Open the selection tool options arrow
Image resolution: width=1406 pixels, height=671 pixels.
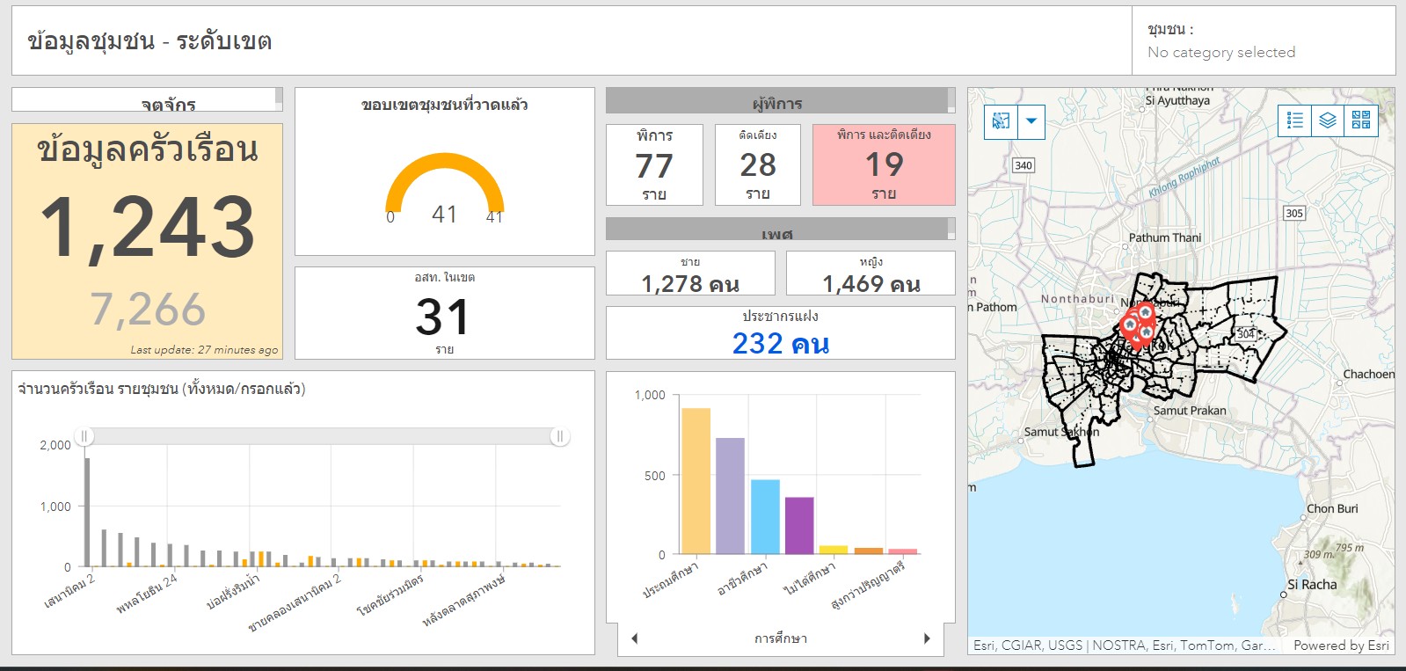click(1031, 121)
